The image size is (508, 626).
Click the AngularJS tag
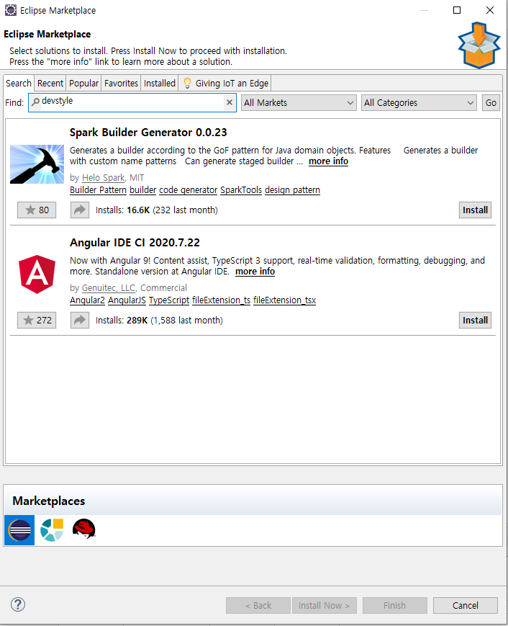point(127,300)
